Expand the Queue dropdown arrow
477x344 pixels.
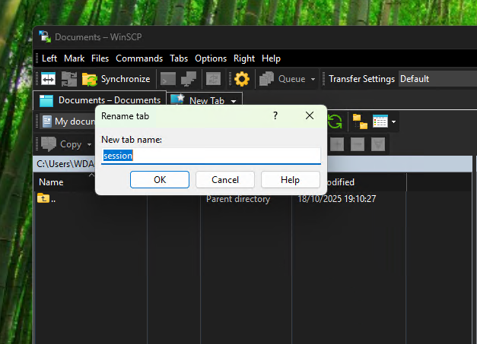pyautogui.click(x=313, y=79)
